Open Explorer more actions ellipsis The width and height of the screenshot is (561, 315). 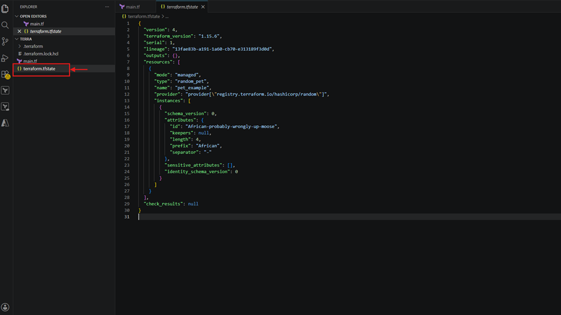point(107,7)
